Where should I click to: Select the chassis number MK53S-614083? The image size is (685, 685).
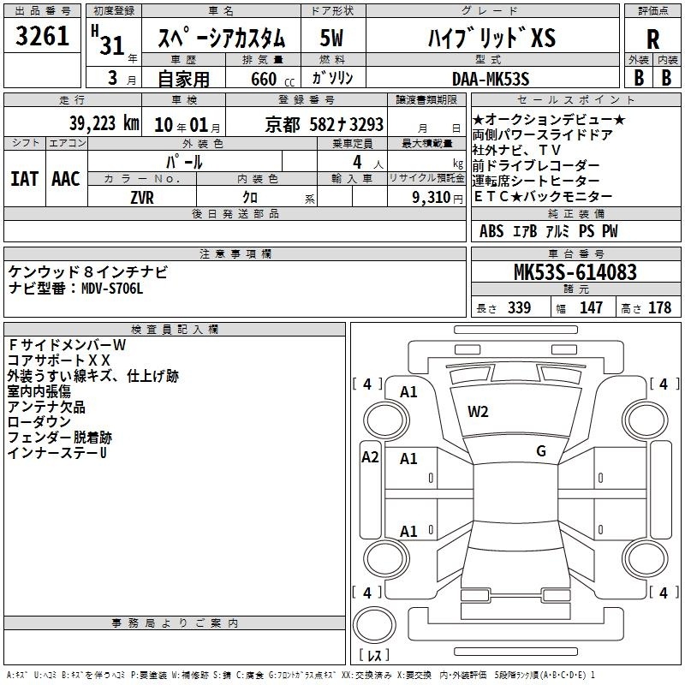click(575, 273)
